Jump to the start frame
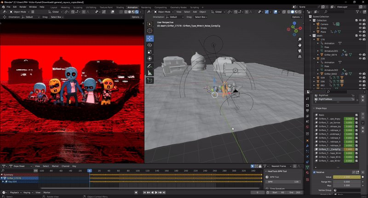This screenshot has height=198, width=368. [144, 192]
